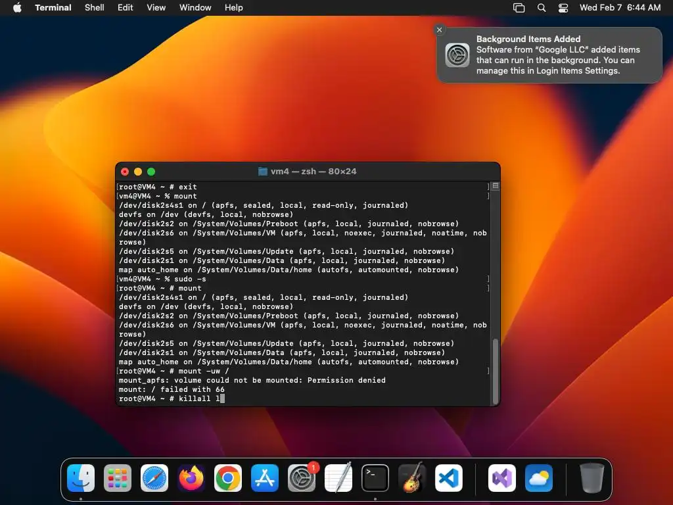Click the 'killall l' command line
The height and width of the screenshot is (505, 673).
coord(170,398)
